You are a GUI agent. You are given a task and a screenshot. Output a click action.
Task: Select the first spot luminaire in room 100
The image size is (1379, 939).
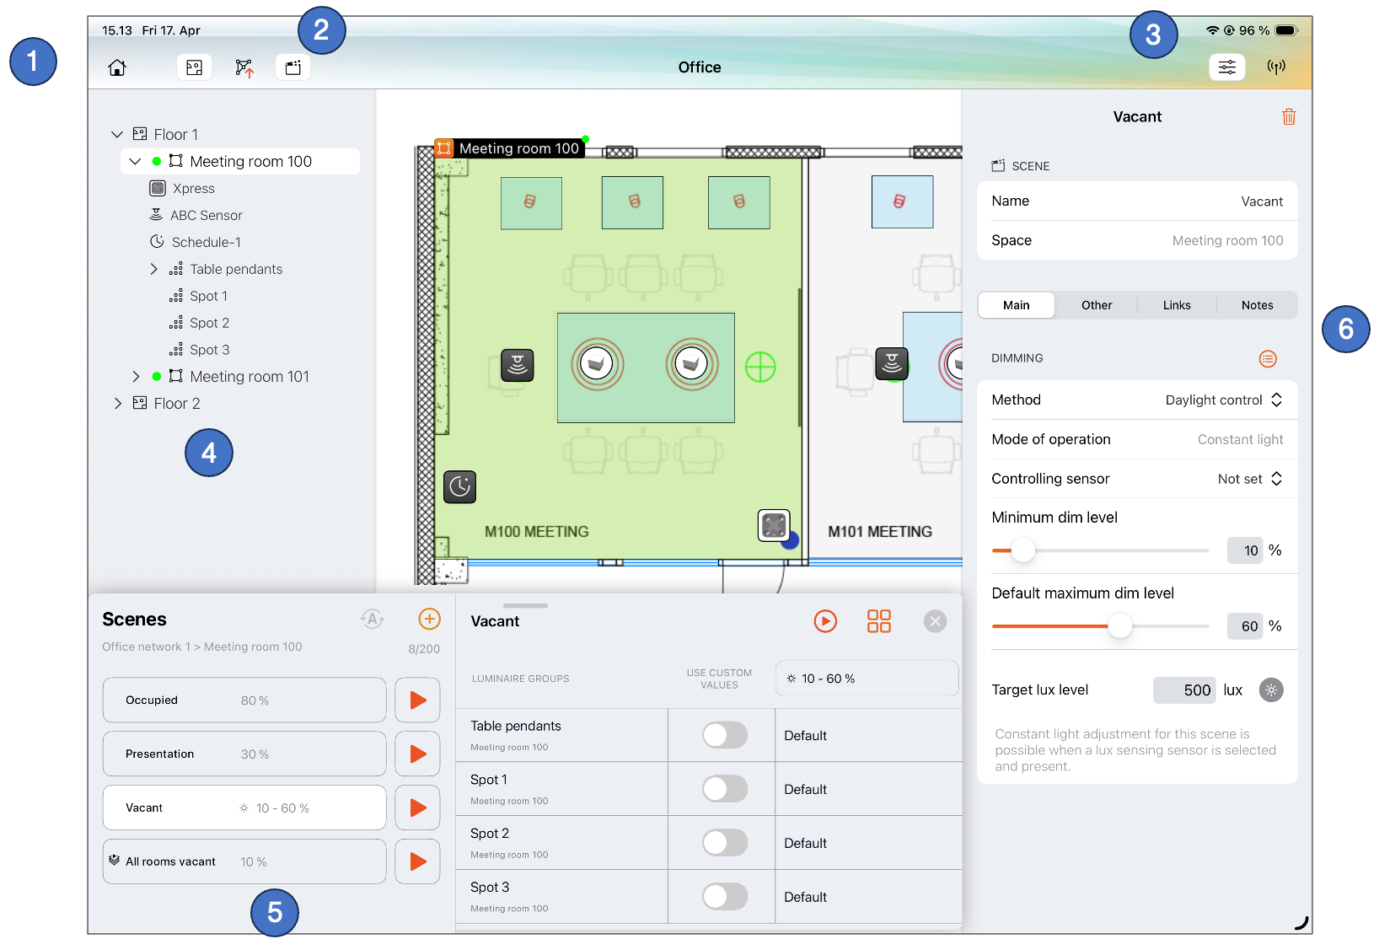[x=531, y=202]
